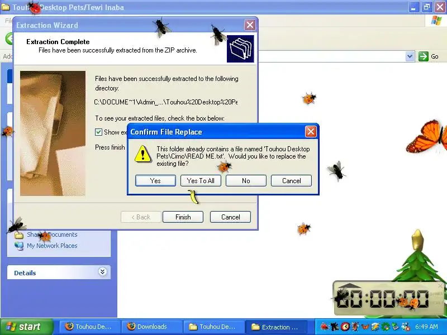Click the green circular tray icon
The image size is (447, 335).
click(x=386, y=327)
